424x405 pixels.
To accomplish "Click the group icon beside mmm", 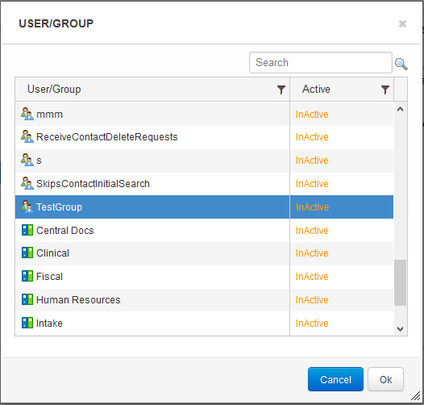I will 27,114.
